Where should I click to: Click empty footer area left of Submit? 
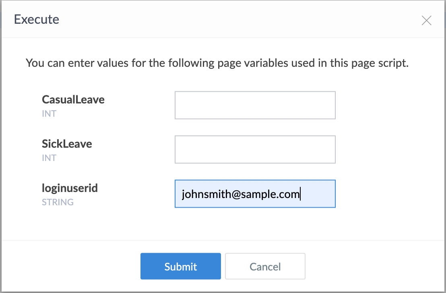click(71, 266)
